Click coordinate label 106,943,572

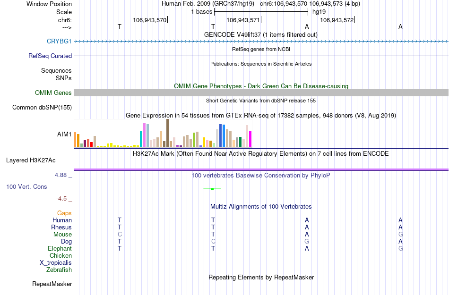click(x=337, y=20)
